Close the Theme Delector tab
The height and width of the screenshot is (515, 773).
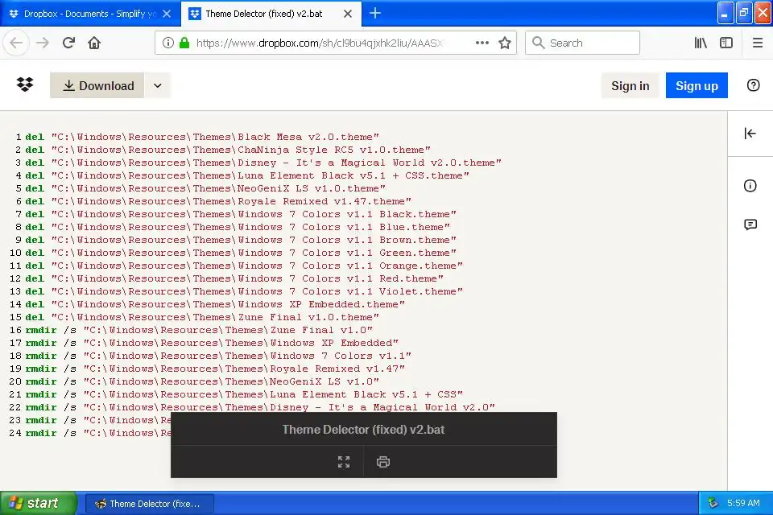tap(348, 14)
